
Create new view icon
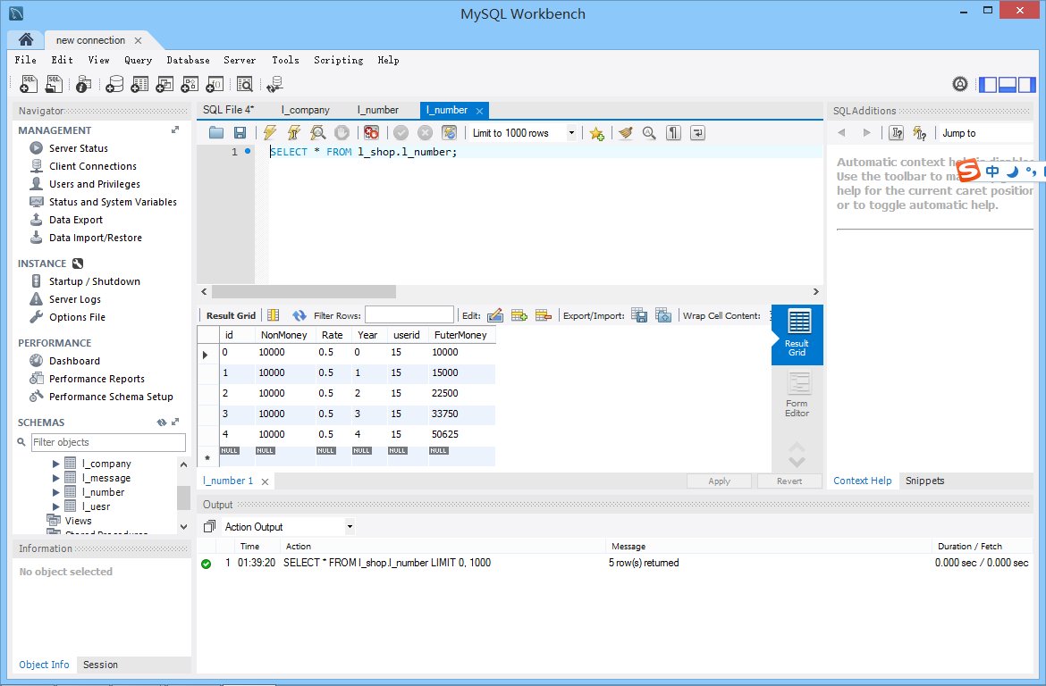point(164,84)
